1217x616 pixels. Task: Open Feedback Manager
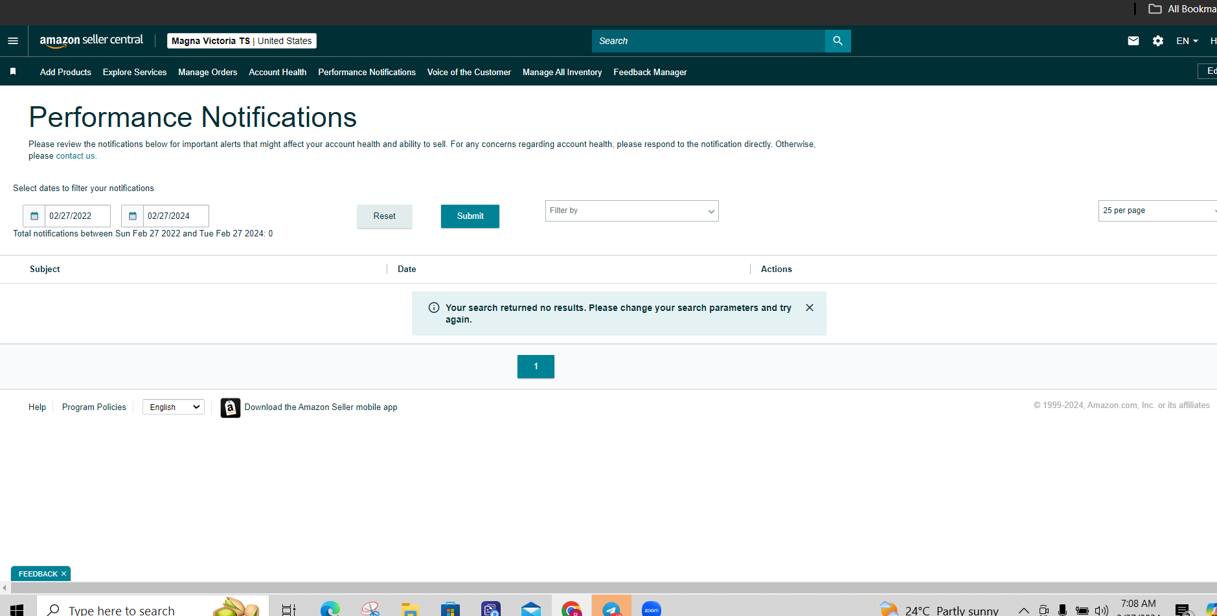tap(650, 72)
